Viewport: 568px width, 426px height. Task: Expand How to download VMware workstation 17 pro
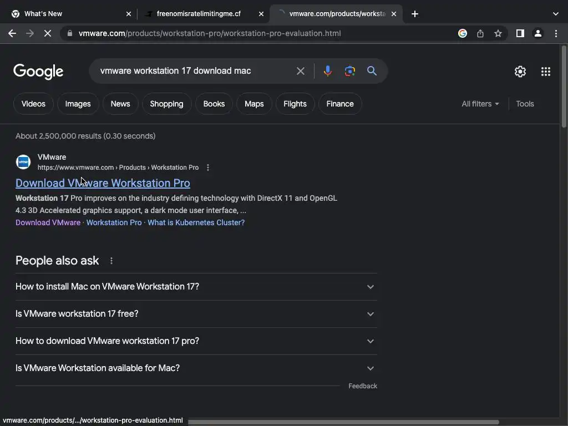click(196, 341)
